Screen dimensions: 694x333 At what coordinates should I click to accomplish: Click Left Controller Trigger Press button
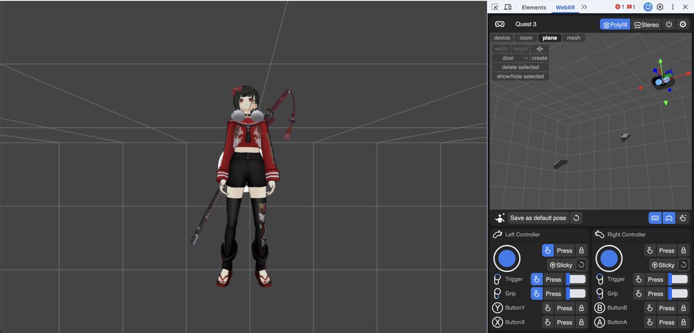point(553,279)
